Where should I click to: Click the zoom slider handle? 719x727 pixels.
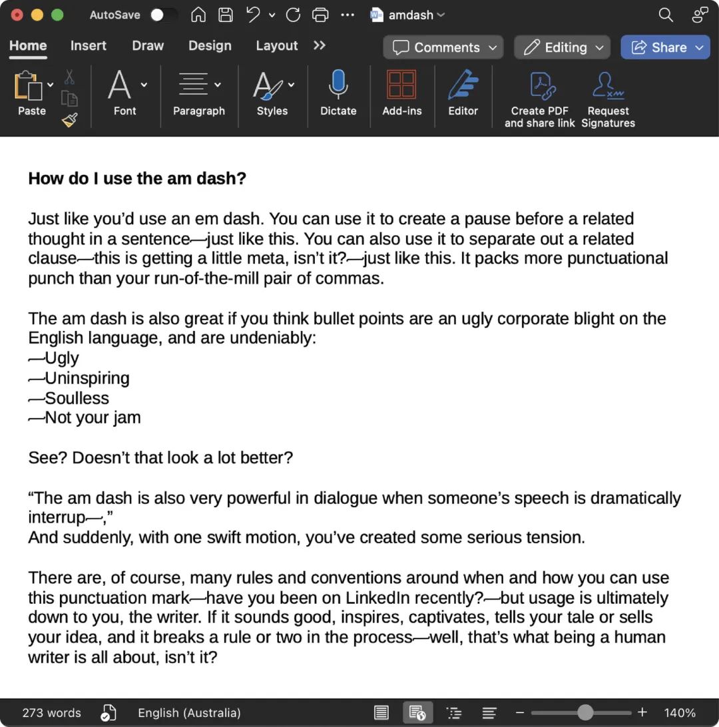point(585,712)
